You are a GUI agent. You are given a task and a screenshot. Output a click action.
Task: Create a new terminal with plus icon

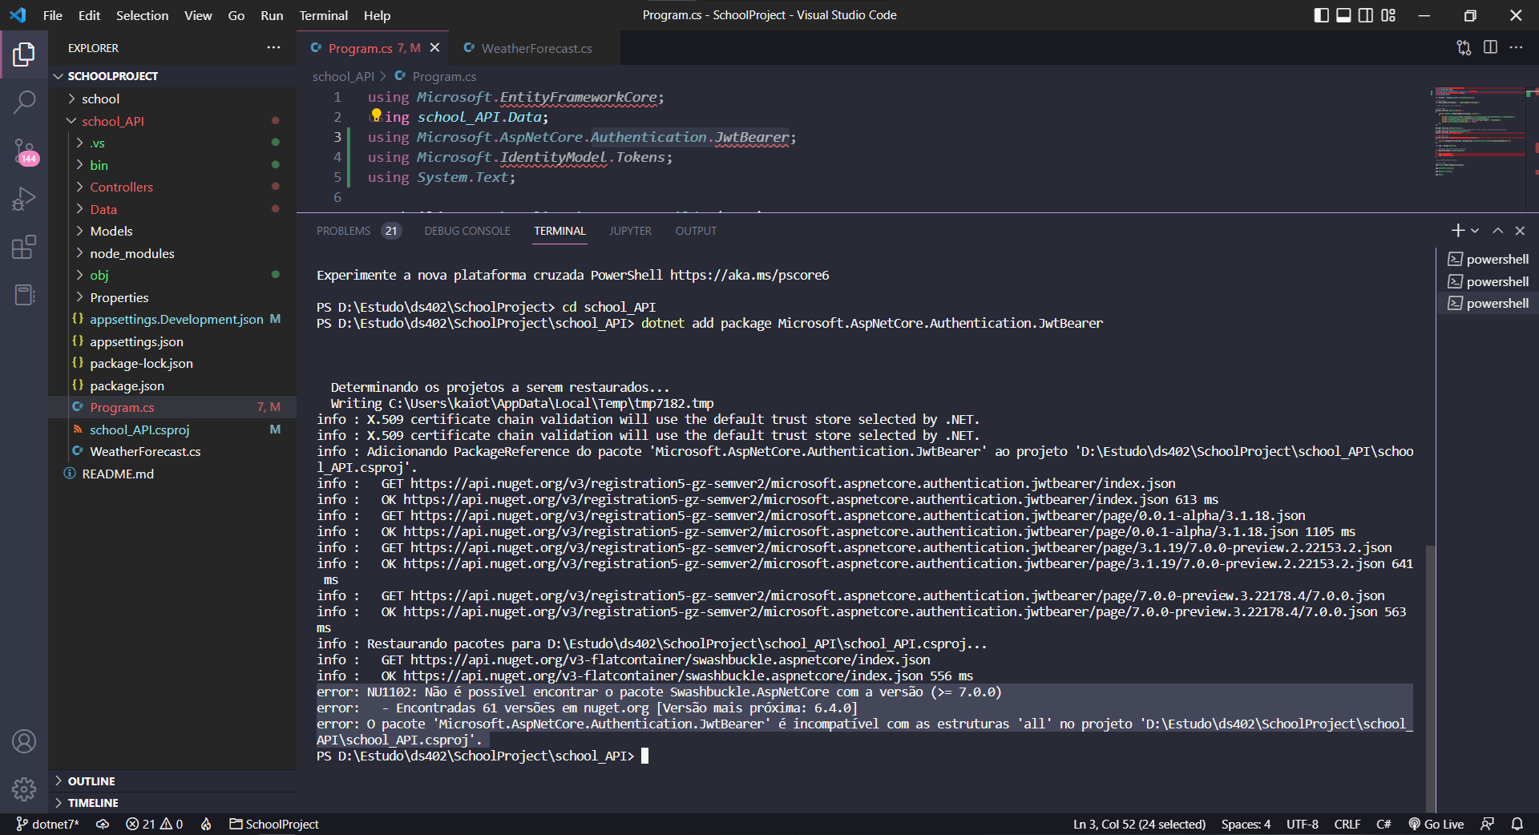pos(1457,231)
